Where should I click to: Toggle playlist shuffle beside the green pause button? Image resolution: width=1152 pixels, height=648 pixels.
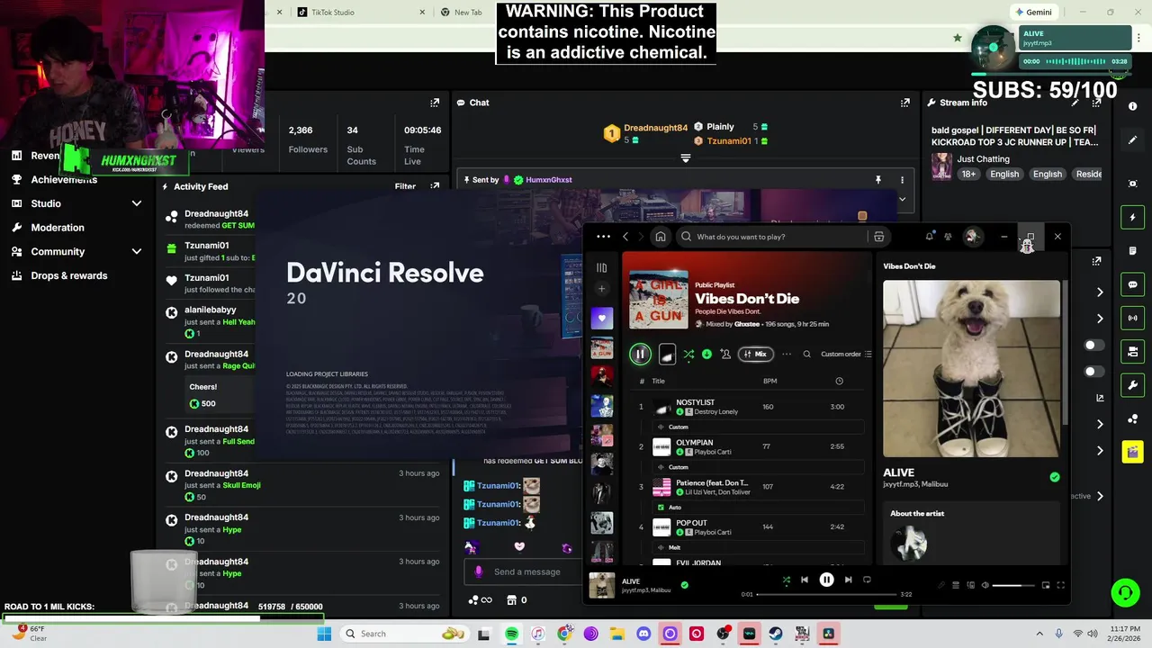688,354
